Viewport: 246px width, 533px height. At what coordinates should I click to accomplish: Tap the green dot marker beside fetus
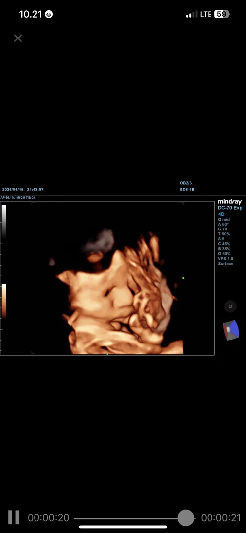[x=183, y=278]
